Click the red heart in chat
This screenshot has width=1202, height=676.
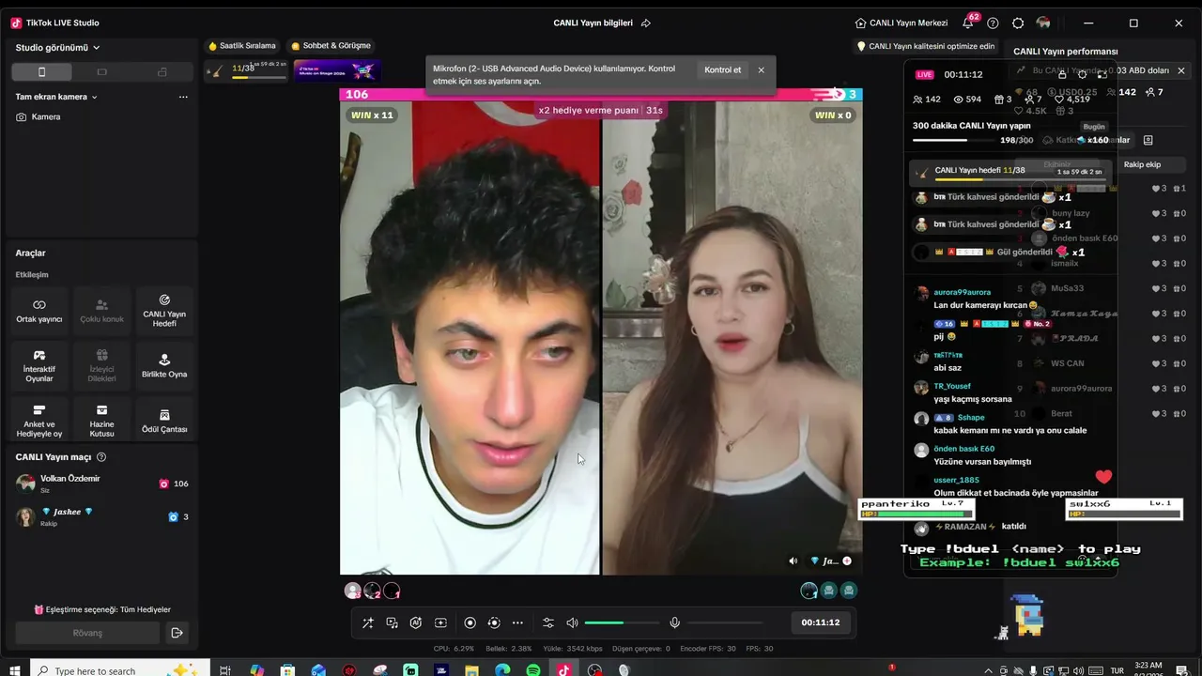point(1103,477)
